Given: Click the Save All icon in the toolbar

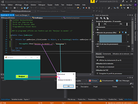Looking at the screenshot, I should [x=27, y=8].
